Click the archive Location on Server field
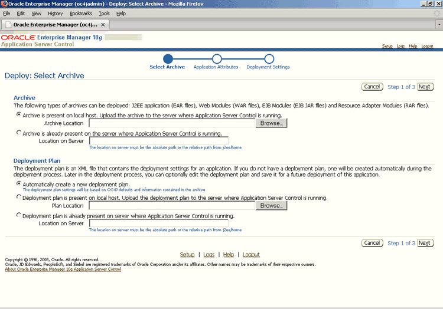 [x=159, y=140]
